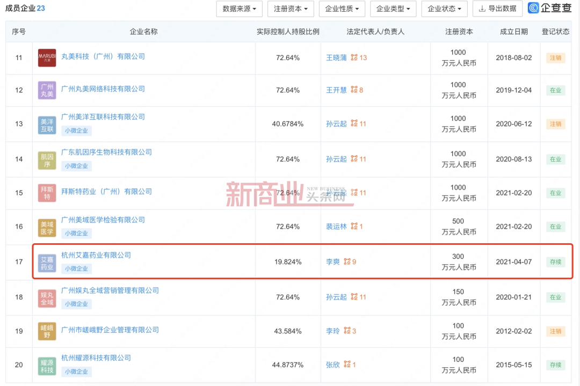Click the 成立日期 column header
Image resolution: width=580 pixels, height=386 pixels.
coord(514,32)
